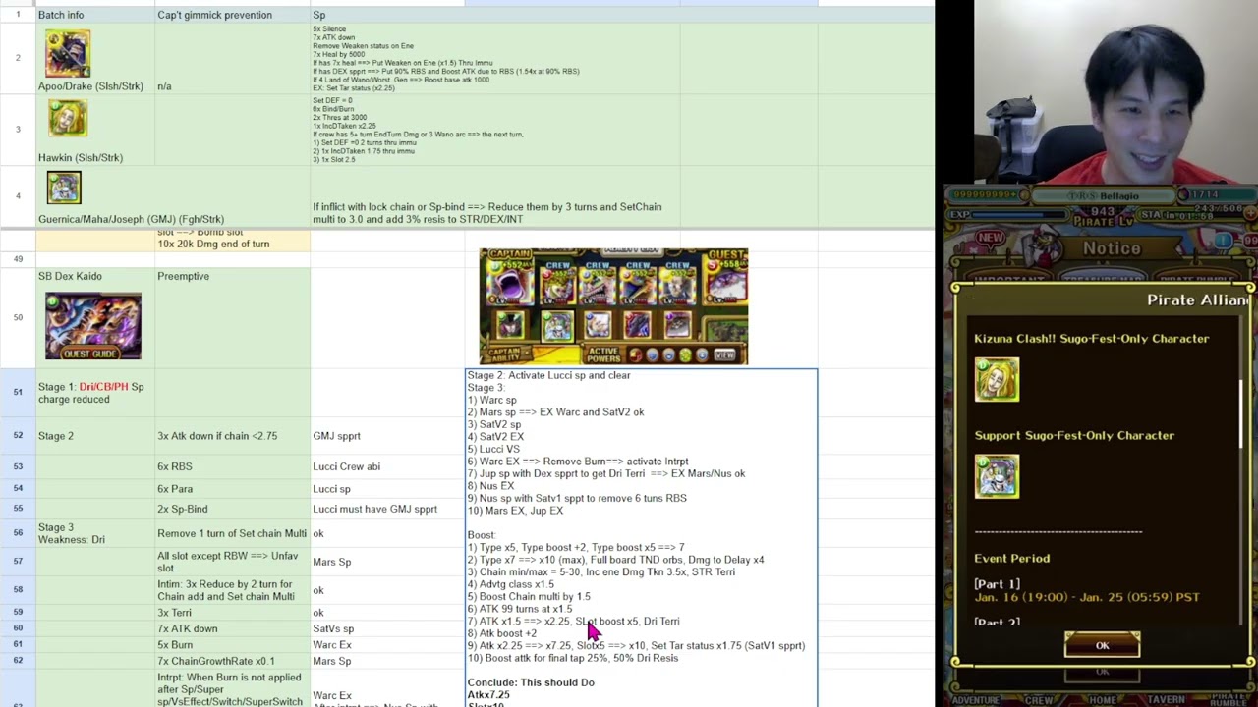Click 'Remove 1 turn of Set chain Multi'
Image resolution: width=1258 pixels, height=707 pixels.
(232, 533)
